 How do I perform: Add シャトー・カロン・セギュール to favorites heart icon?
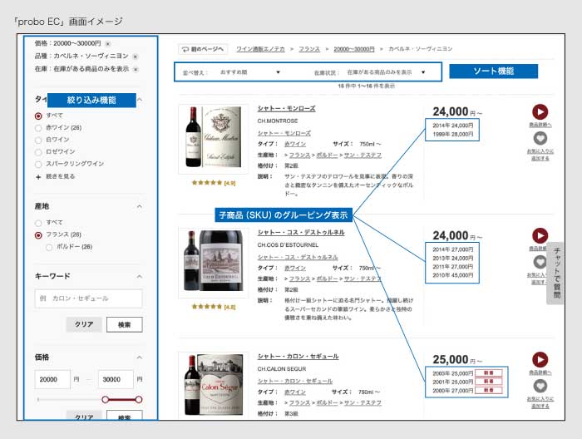(540, 387)
